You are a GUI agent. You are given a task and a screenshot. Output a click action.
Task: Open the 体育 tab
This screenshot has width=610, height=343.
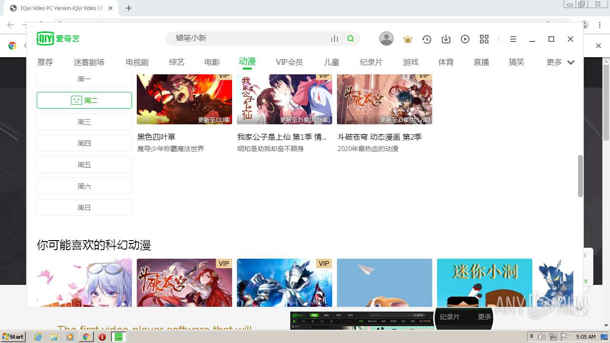point(446,62)
